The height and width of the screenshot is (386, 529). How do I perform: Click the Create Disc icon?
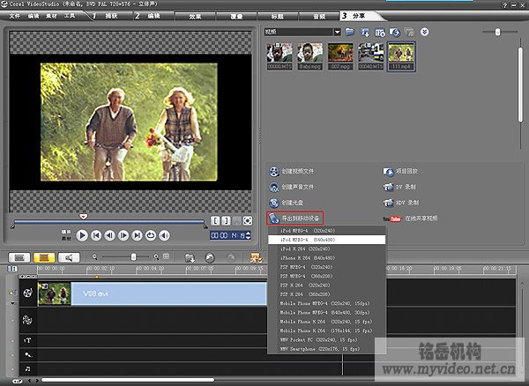(273, 202)
